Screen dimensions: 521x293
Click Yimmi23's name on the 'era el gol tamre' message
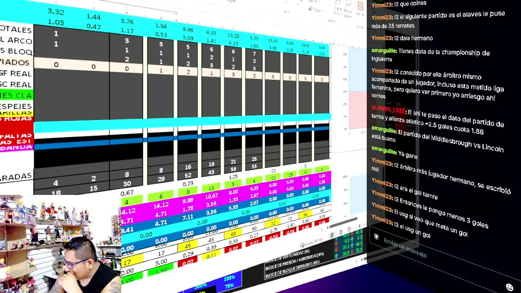(382, 183)
